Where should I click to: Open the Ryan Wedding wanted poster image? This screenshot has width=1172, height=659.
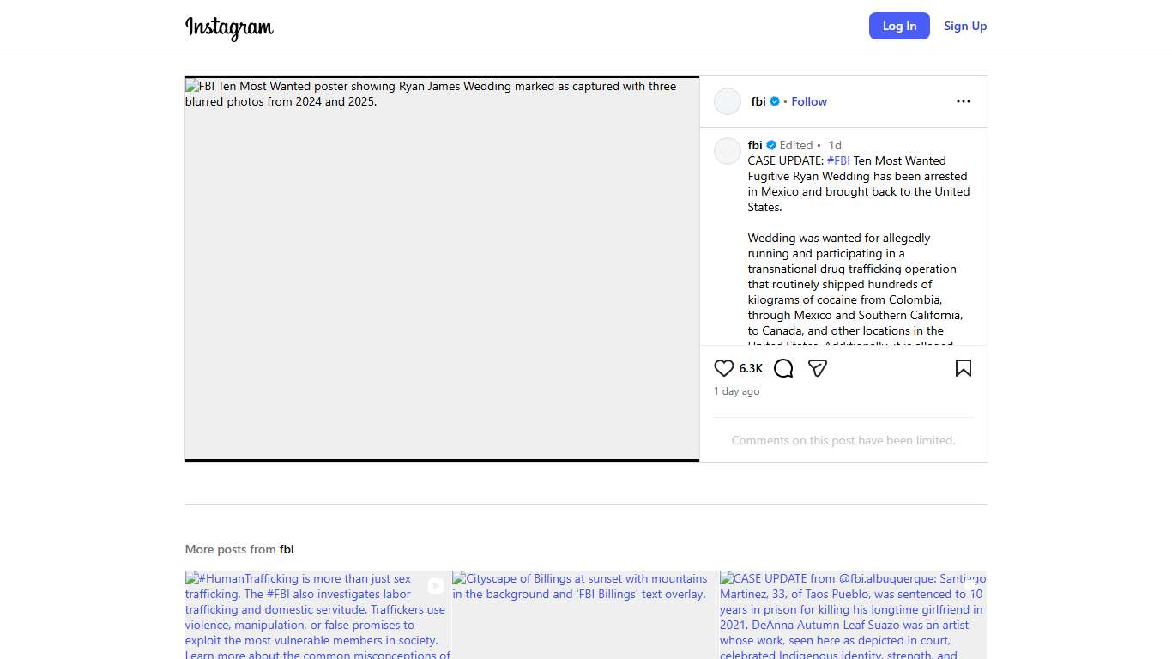coord(442,269)
